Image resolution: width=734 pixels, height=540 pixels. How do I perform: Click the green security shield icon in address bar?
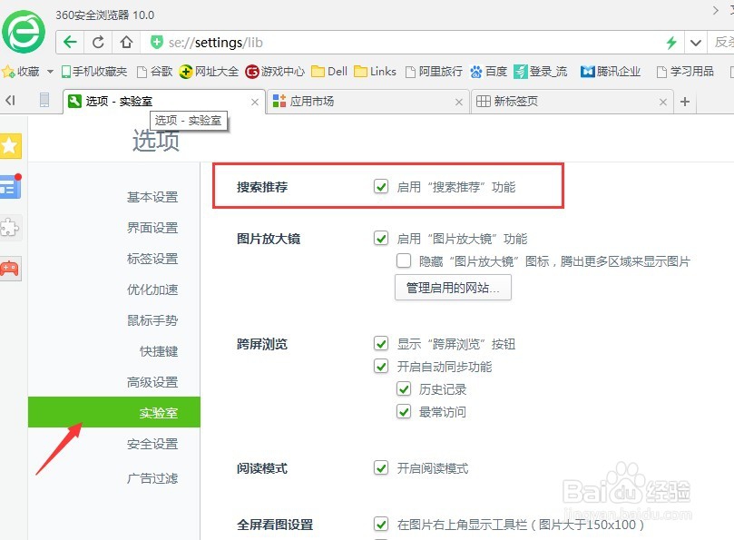pos(156,42)
